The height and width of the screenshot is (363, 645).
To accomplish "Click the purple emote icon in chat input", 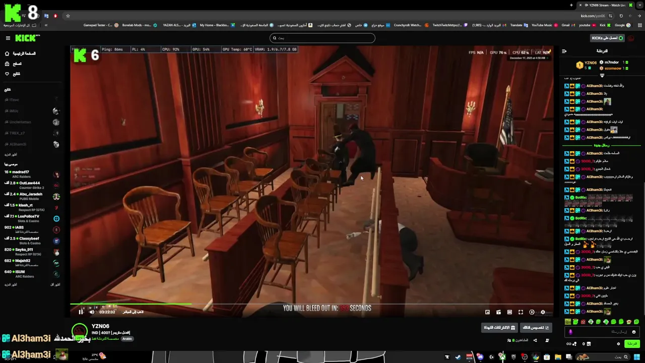I will coord(570,332).
